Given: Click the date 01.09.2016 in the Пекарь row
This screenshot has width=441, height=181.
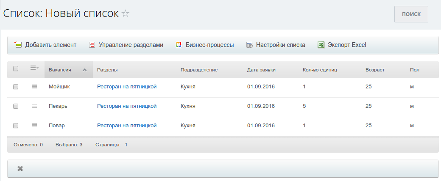Looking at the screenshot, I should pyautogui.click(x=261, y=106).
